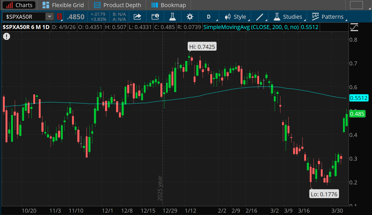Toggle the Hi: 0.7425 price bubble

click(202, 46)
